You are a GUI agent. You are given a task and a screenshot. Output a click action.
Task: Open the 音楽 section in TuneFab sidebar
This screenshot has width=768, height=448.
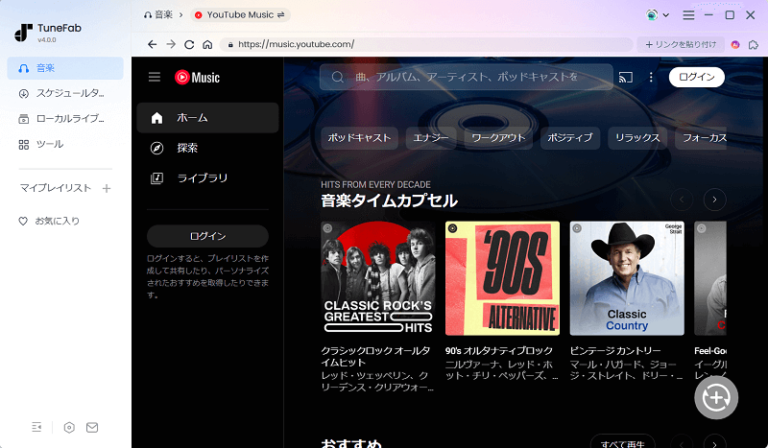pos(65,68)
